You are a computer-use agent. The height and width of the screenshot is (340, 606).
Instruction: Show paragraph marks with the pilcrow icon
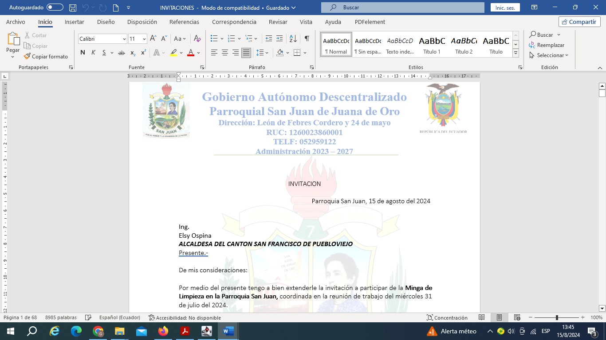pyautogui.click(x=307, y=39)
